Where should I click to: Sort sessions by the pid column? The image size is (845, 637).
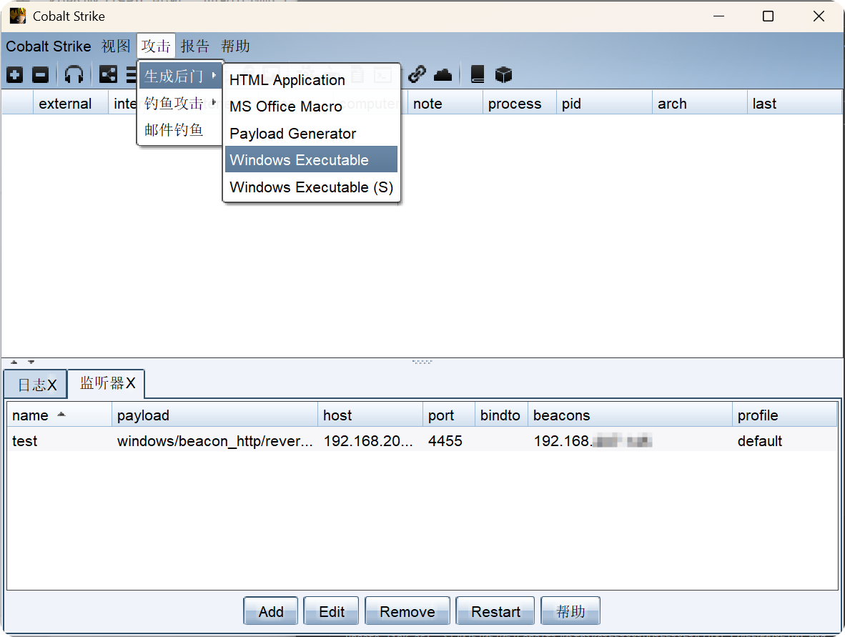[604, 104]
